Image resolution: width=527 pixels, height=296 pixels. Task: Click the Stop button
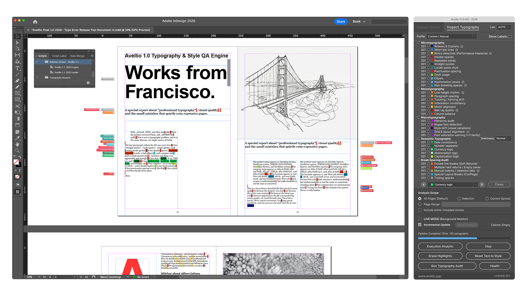(x=488, y=246)
